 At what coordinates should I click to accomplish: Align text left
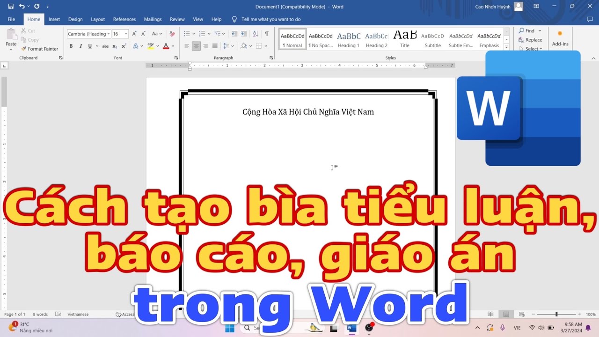pos(187,46)
